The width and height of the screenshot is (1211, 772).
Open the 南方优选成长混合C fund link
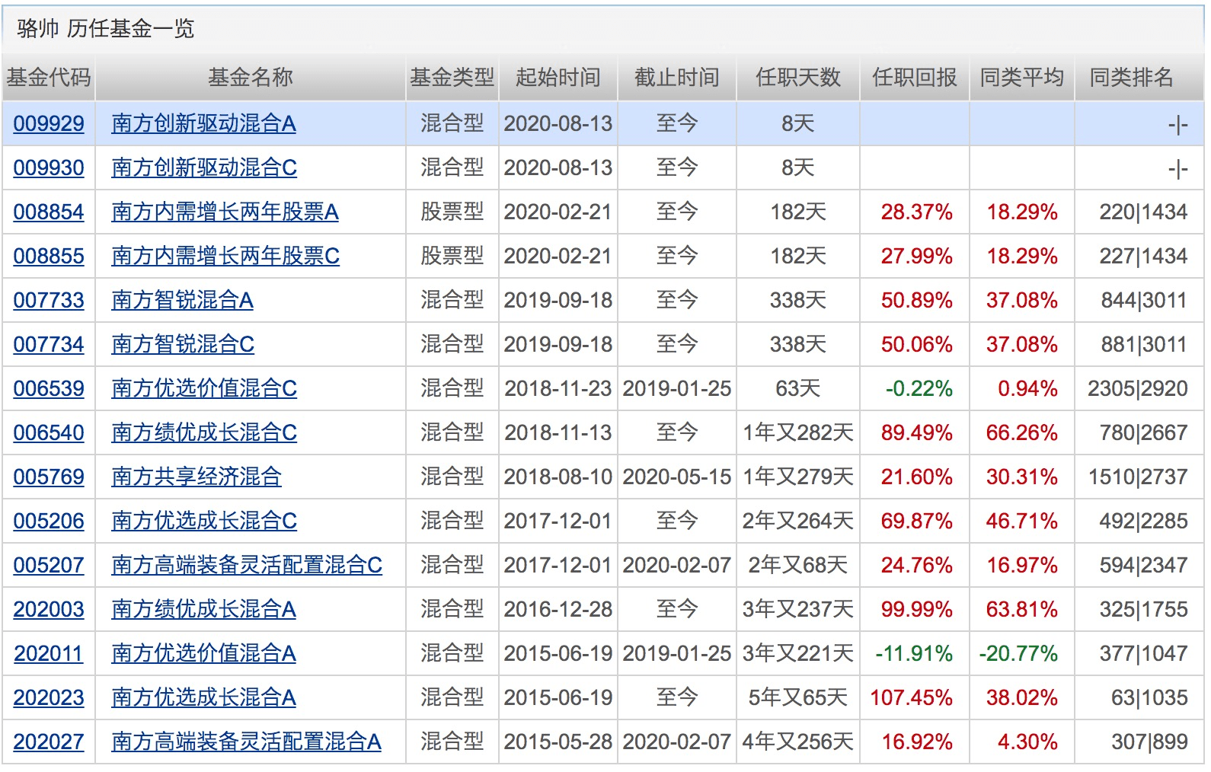[204, 521]
